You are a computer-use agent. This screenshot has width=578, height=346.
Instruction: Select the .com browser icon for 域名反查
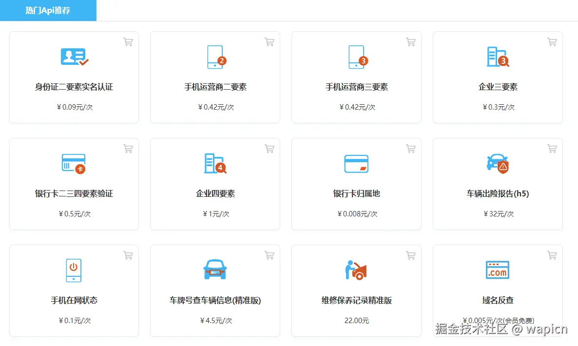497,270
